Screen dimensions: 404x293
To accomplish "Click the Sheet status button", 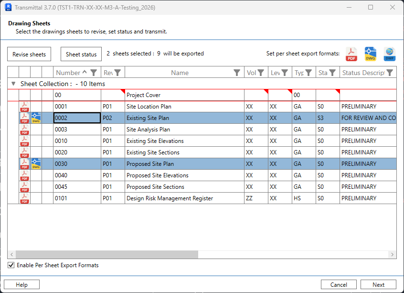I will click(x=81, y=54).
